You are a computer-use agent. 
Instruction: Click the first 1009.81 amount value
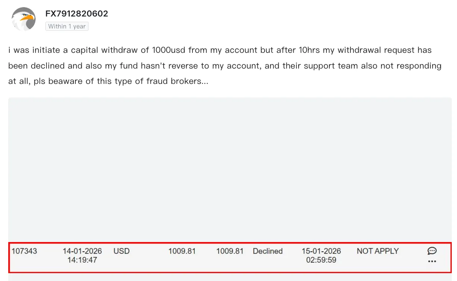182,251
